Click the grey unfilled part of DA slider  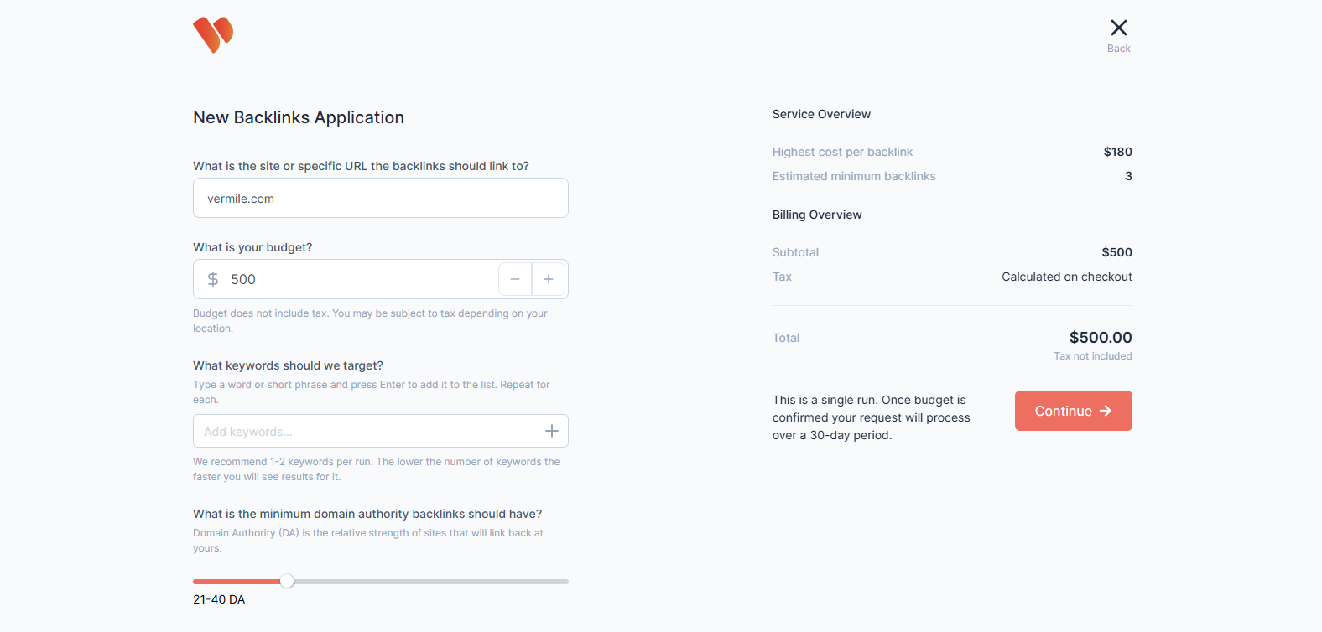coord(428,581)
